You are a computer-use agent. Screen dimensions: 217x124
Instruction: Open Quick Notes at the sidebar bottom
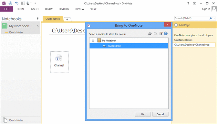click(x=16, y=120)
